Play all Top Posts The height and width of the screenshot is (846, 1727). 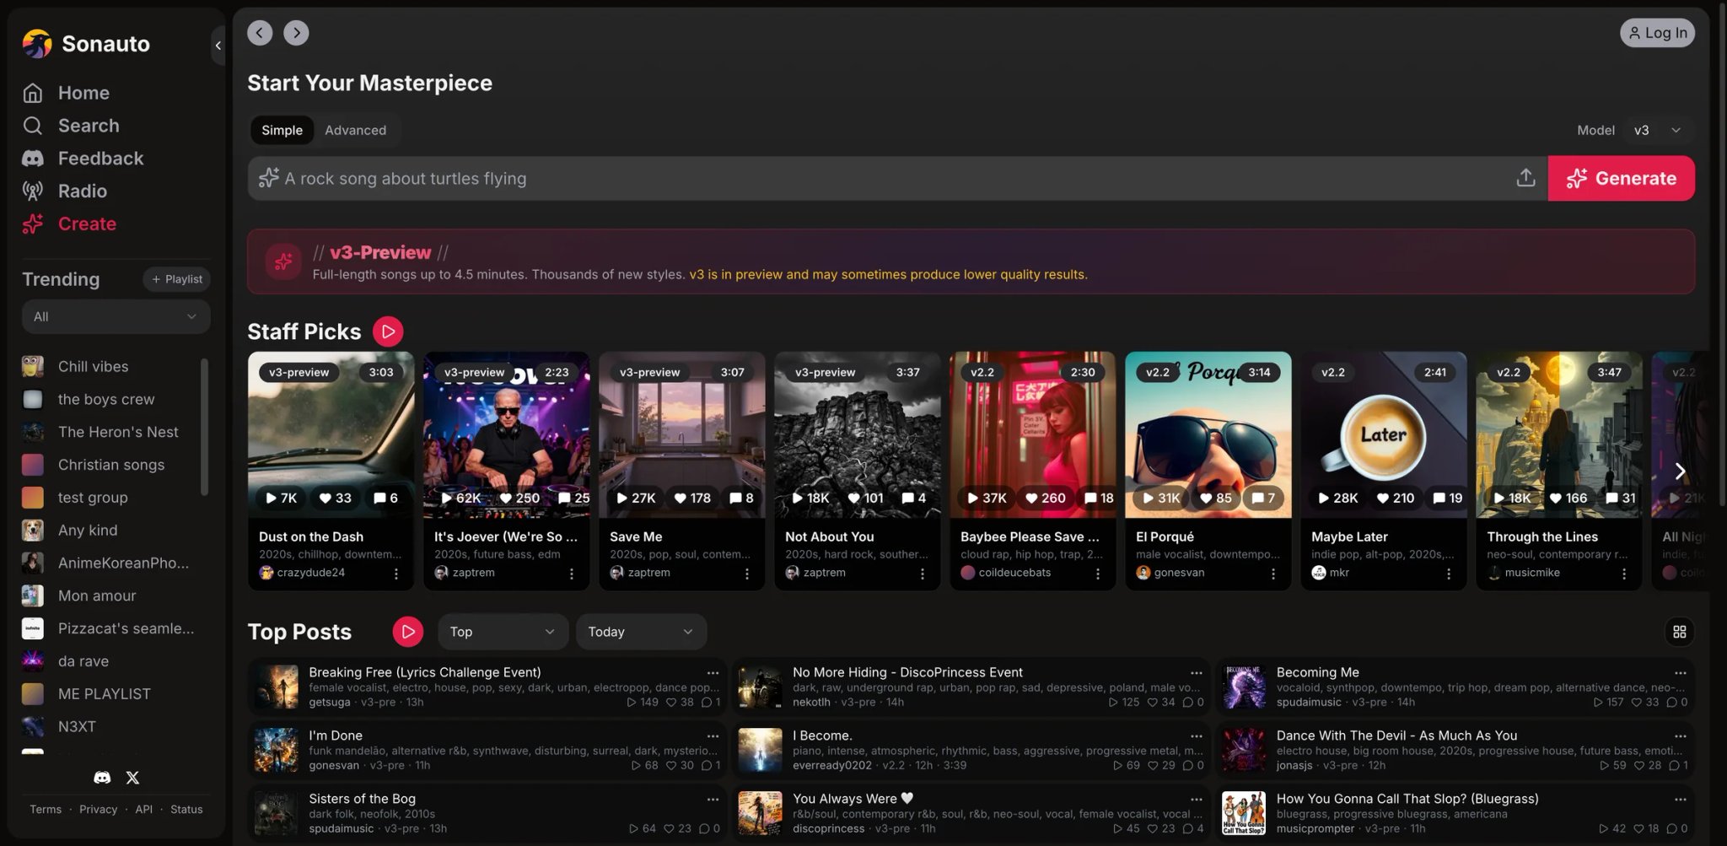tap(408, 632)
